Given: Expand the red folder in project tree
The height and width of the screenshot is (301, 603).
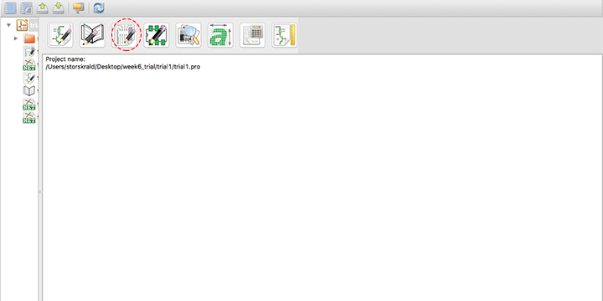Looking at the screenshot, I should click(x=16, y=38).
